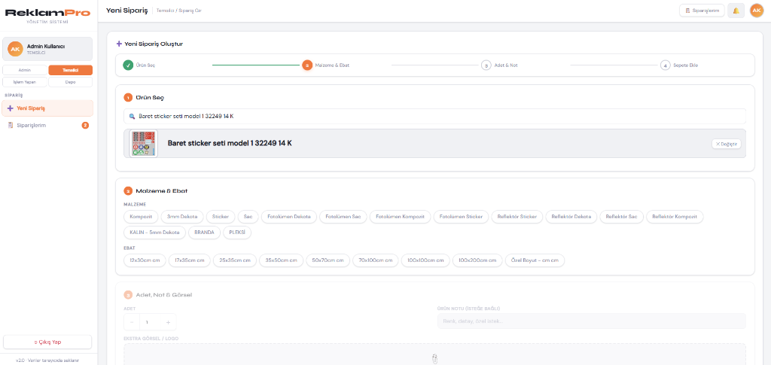Click the ReklamPro logo
The width and height of the screenshot is (771, 365).
(x=47, y=13)
